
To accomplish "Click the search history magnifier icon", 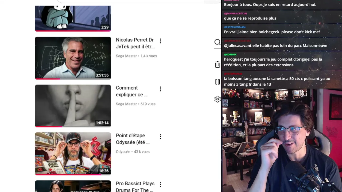I will coord(217,42).
